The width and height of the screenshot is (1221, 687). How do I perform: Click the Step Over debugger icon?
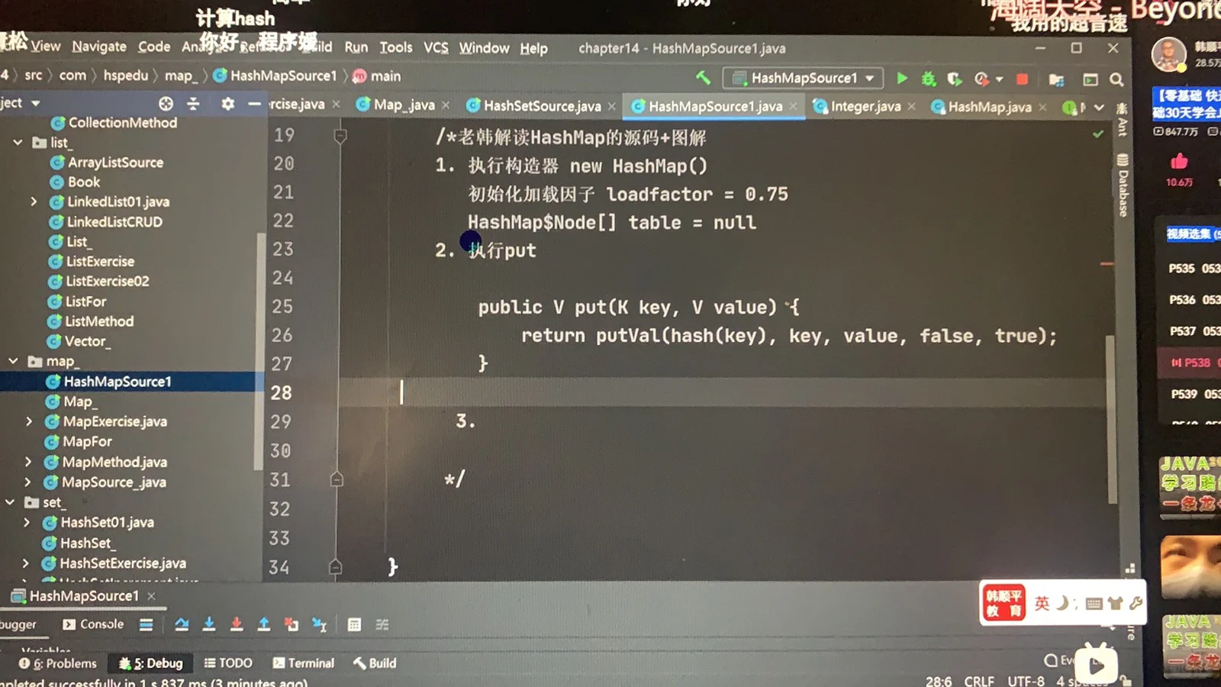pyautogui.click(x=182, y=624)
